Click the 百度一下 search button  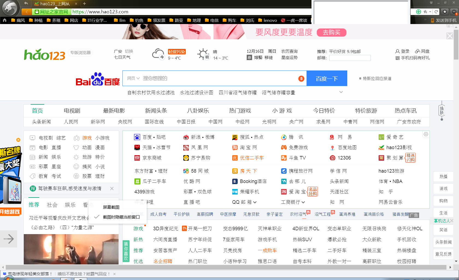pos(327,78)
